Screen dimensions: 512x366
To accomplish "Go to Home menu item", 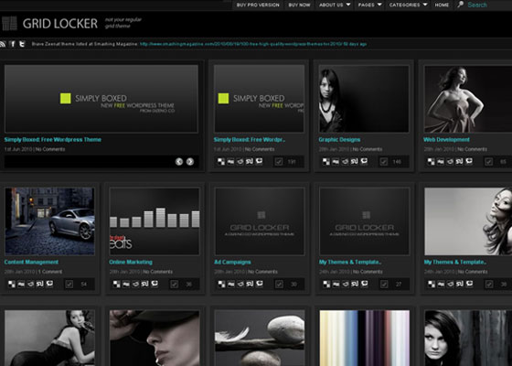I will pyautogui.click(x=442, y=5).
